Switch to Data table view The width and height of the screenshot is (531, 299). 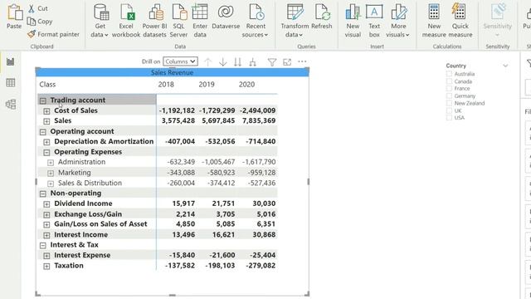11,83
